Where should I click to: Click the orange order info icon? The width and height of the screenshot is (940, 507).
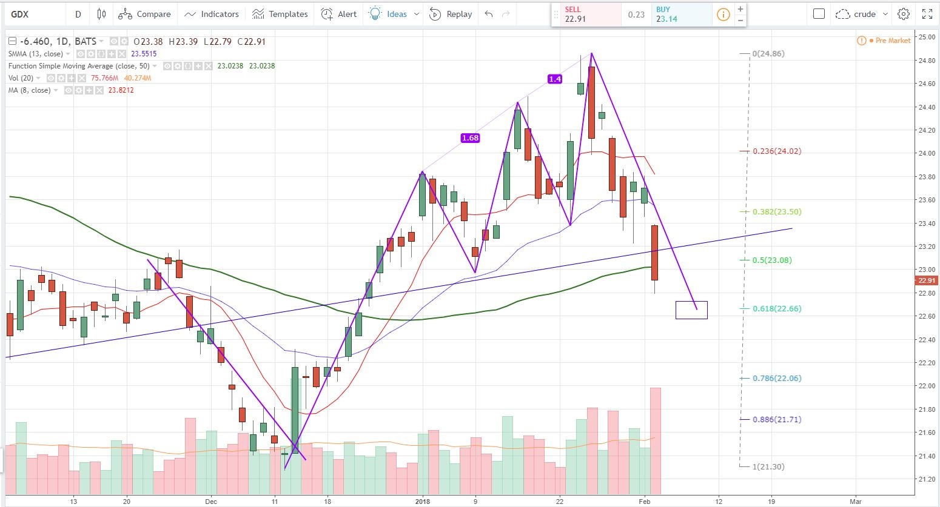[723, 15]
